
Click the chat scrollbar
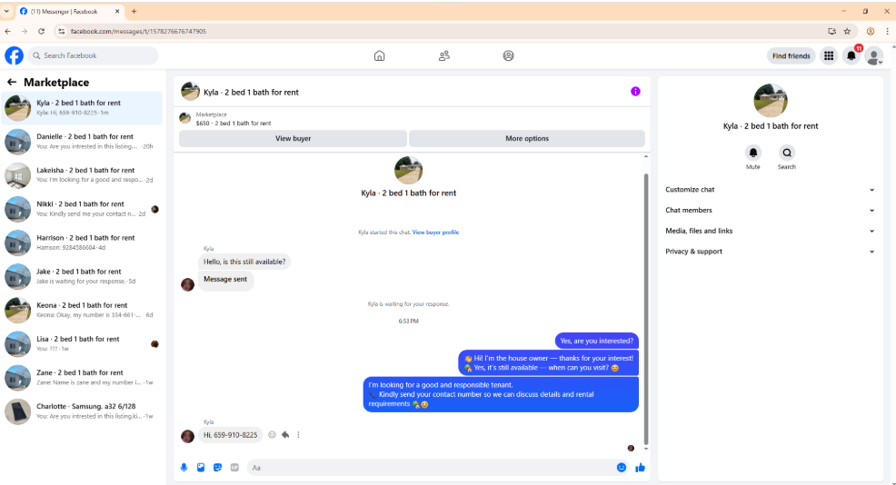click(x=646, y=309)
